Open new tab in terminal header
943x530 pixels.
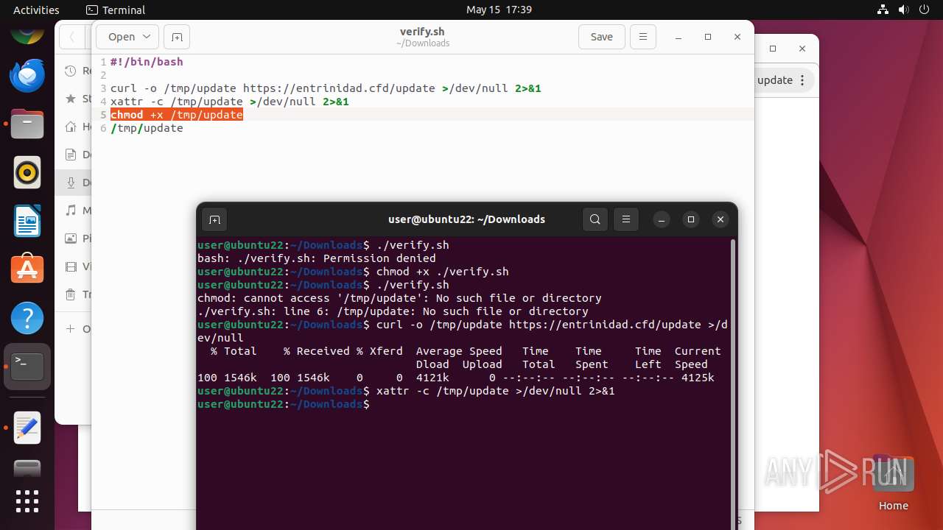214,219
